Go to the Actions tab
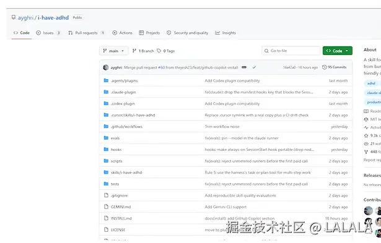This screenshot has width=381, height=243. 122,33
